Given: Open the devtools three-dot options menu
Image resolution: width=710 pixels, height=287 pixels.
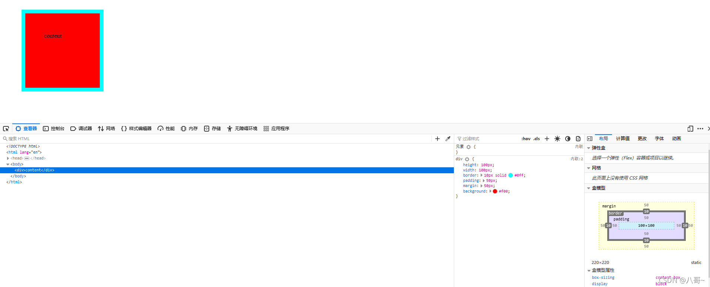Looking at the screenshot, I should click(x=700, y=129).
